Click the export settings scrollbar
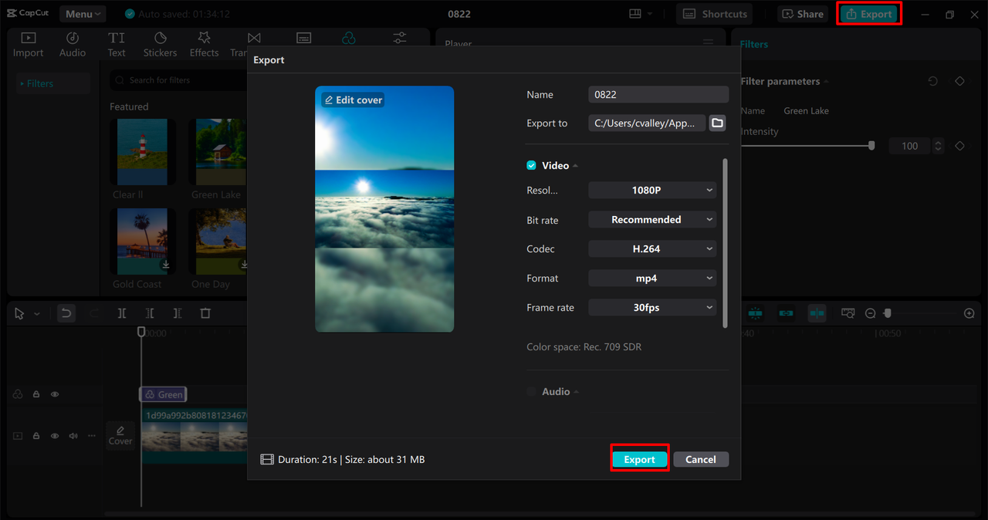Screen dimensions: 988x520 725,243
